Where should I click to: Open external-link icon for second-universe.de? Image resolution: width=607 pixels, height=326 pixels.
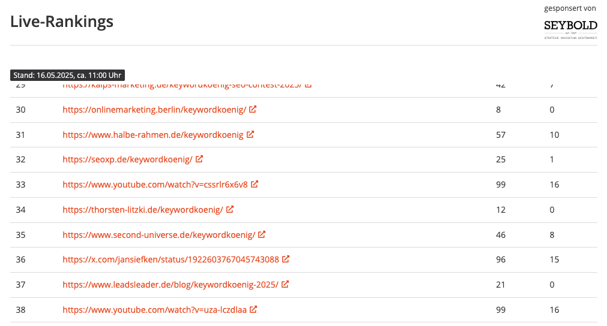(x=262, y=234)
